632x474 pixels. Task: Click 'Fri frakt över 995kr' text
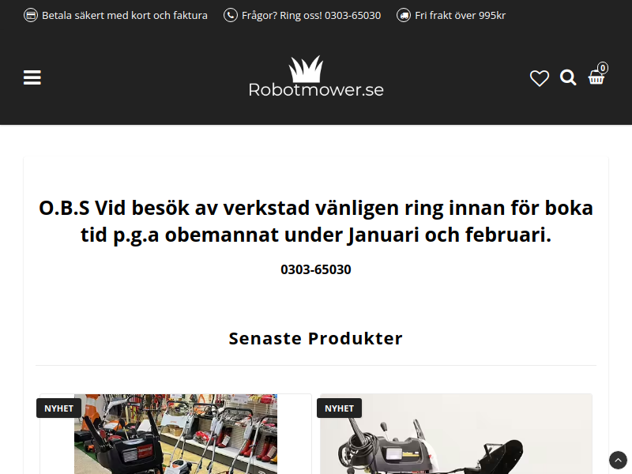click(x=460, y=15)
